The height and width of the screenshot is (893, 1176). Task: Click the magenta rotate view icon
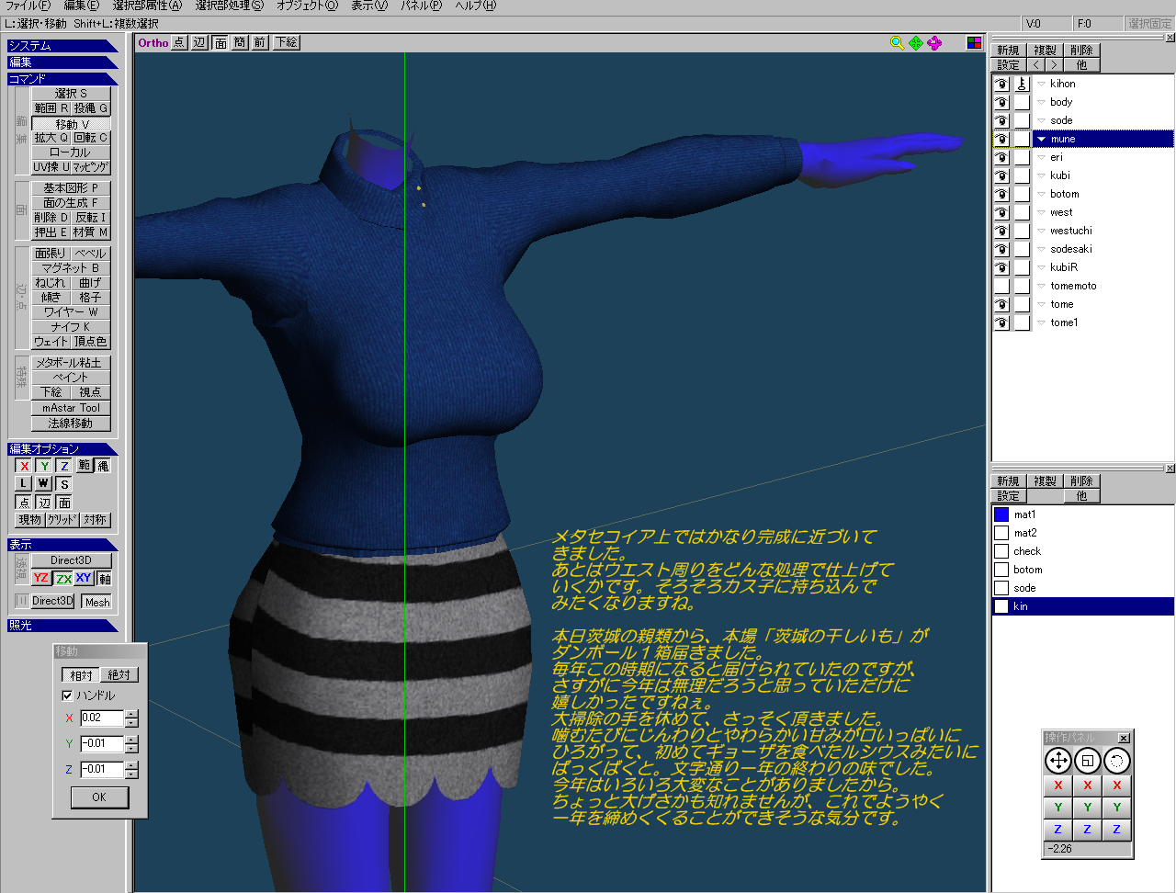[x=934, y=43]
